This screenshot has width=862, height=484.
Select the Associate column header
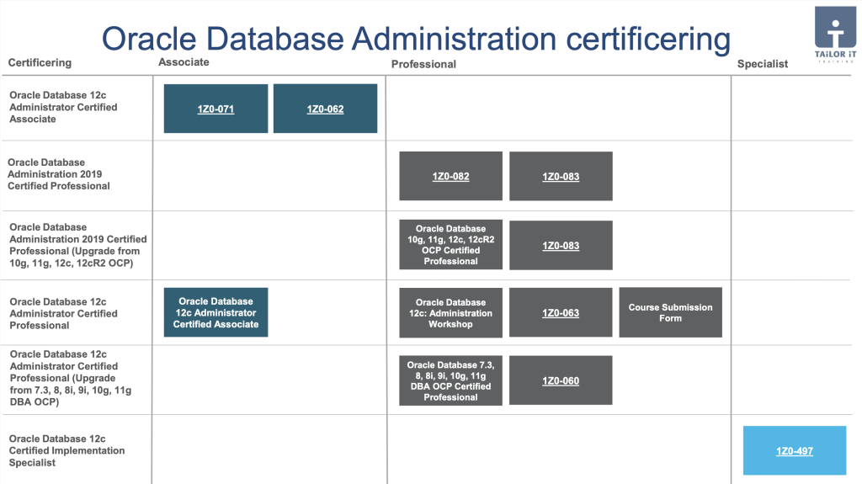click(x=184, y=62)
